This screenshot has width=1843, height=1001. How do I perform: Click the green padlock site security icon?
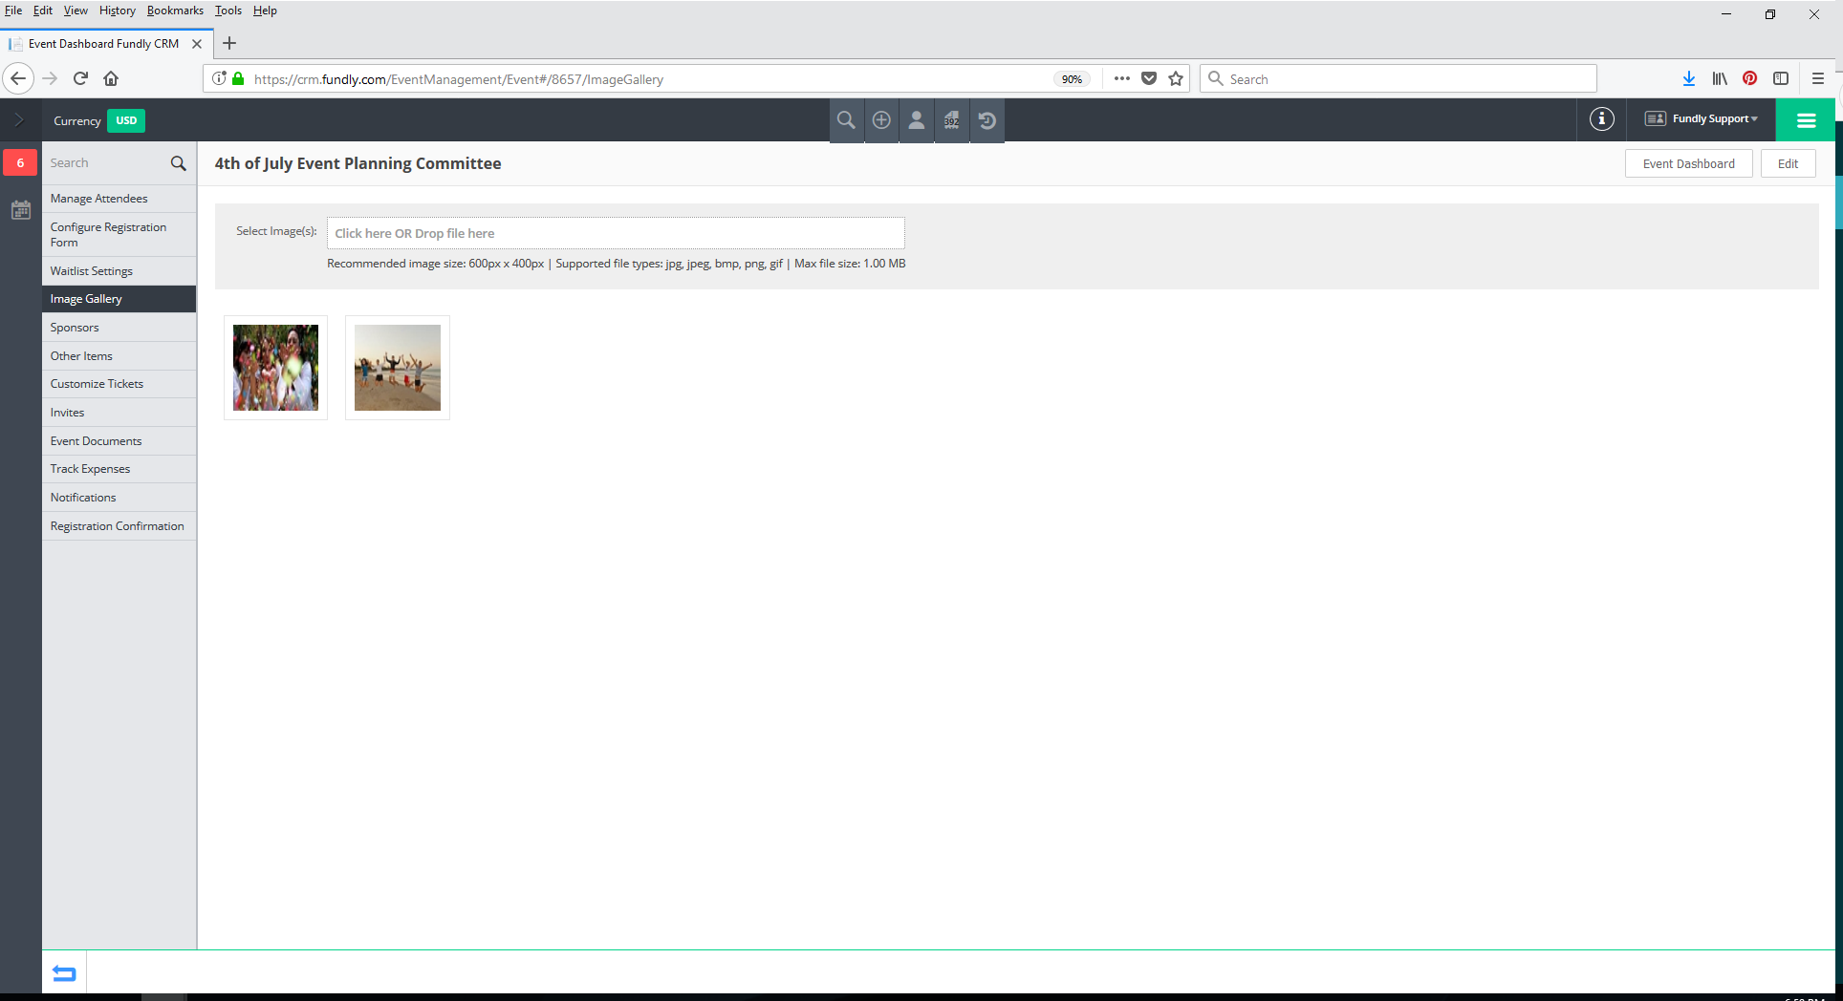pos(239,78)
